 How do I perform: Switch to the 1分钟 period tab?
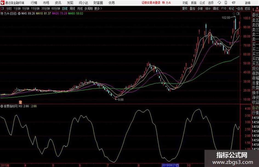click(x=17, y=9)
